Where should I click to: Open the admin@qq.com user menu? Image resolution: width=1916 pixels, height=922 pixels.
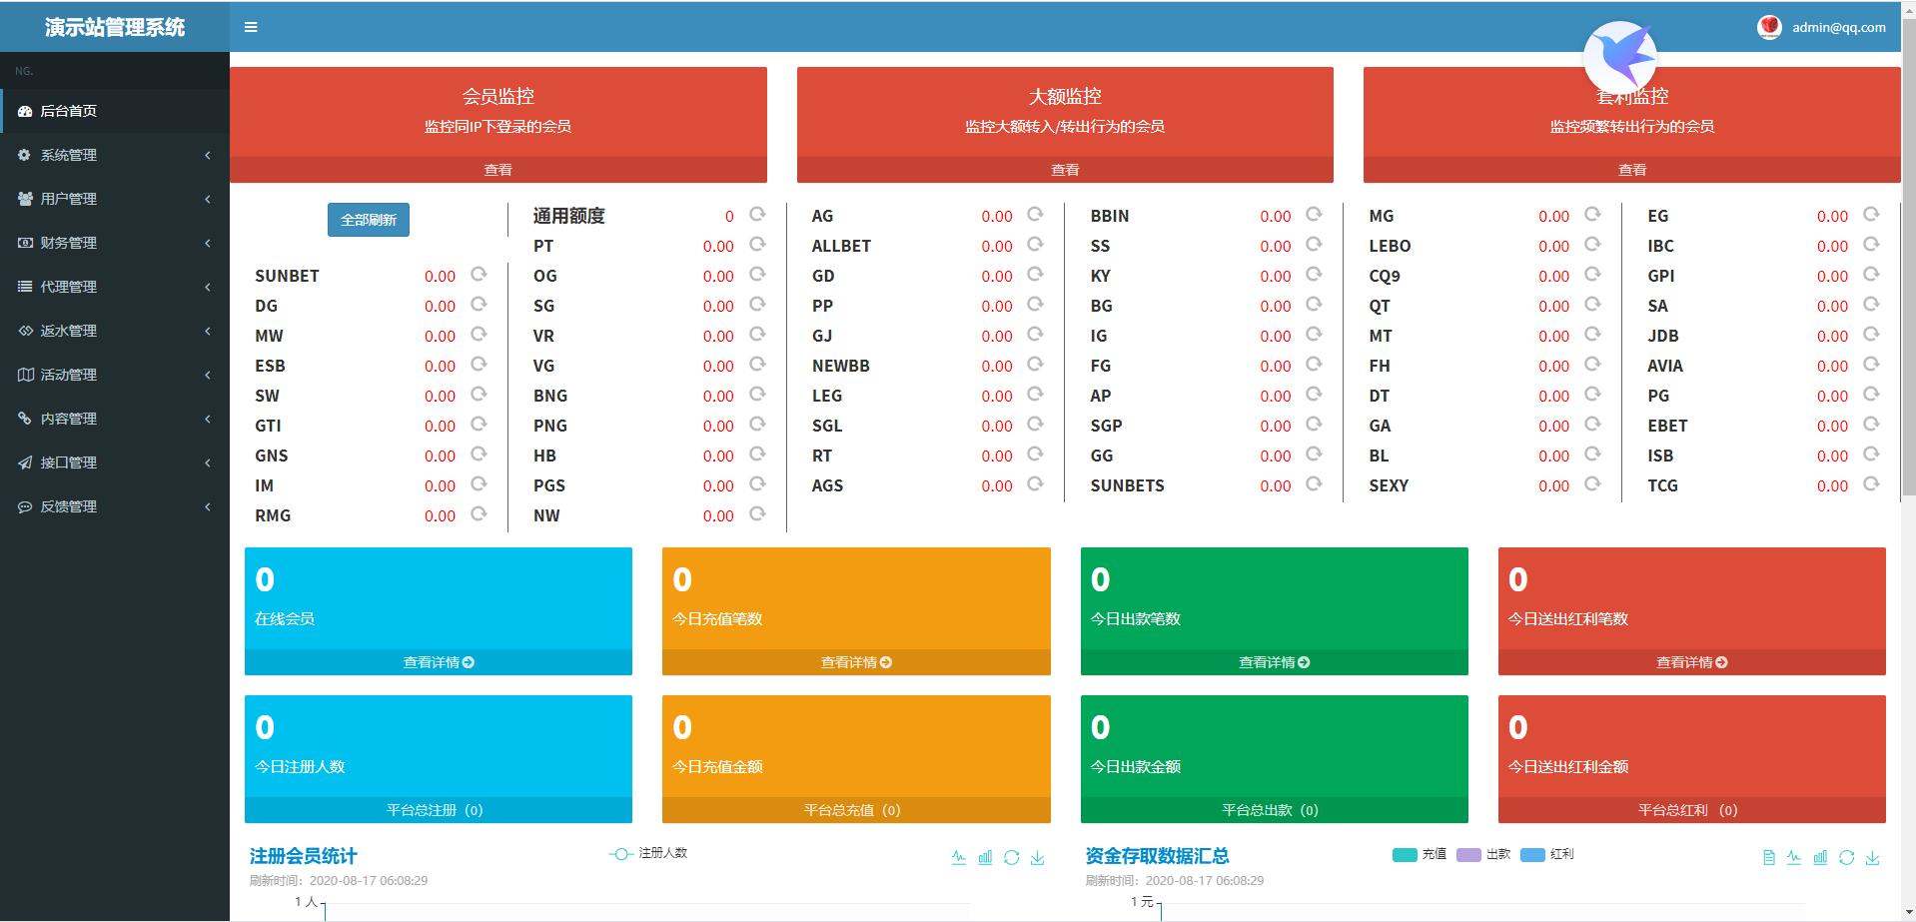[x=1822, y=27]
